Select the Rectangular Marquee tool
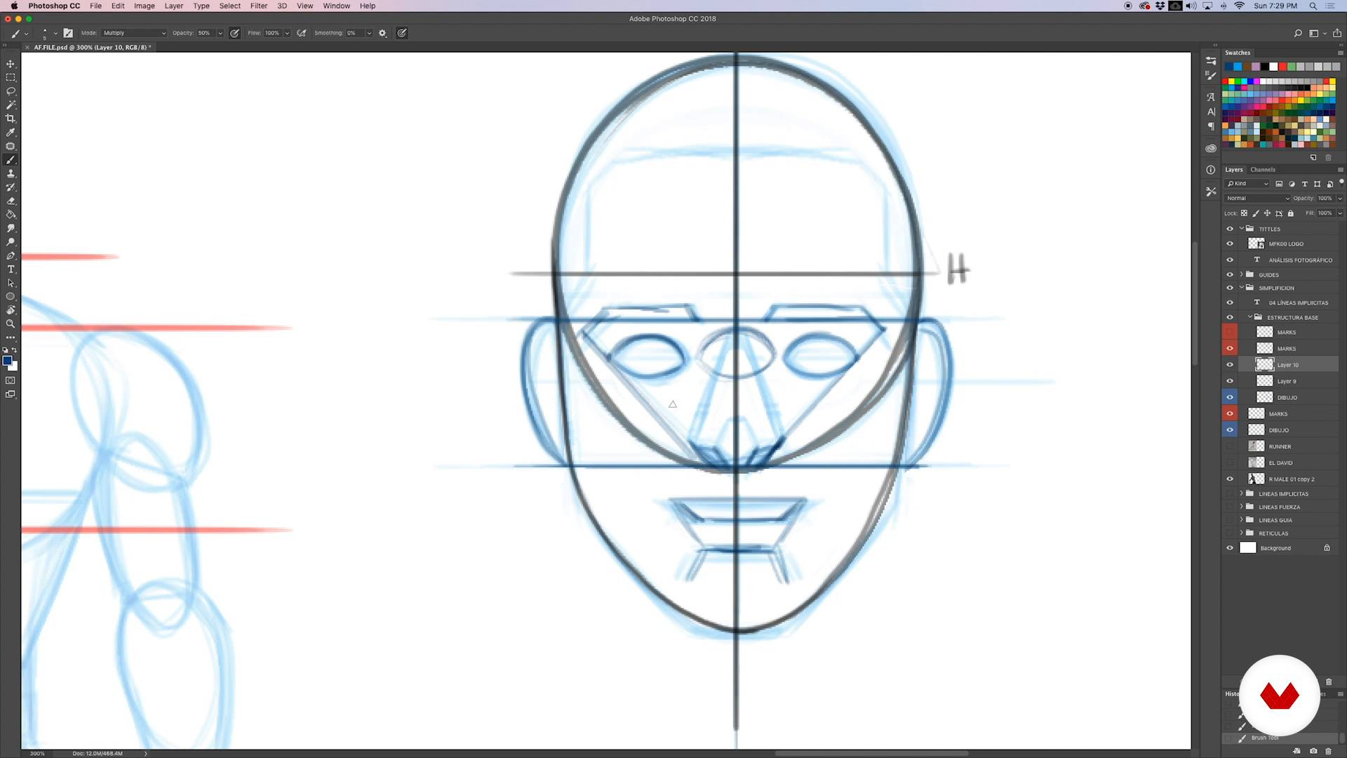This screenshot has width=1347, height=758. pos(11,78)
